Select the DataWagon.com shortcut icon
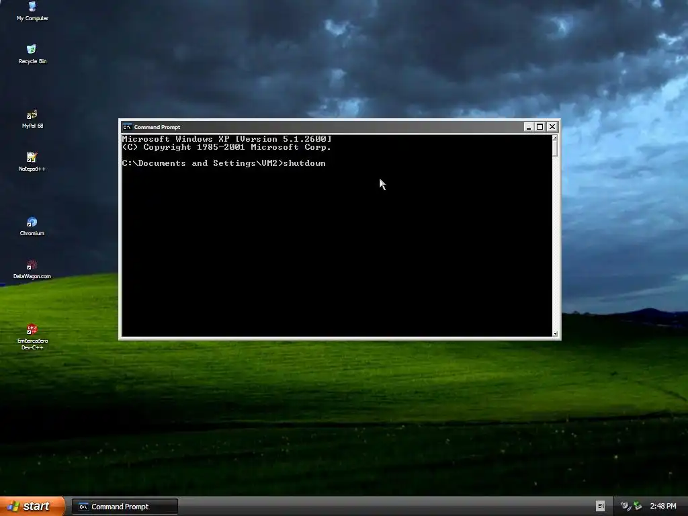Image resolution: width=688 pixels, height=516 pixels. (x=32, y=269)
